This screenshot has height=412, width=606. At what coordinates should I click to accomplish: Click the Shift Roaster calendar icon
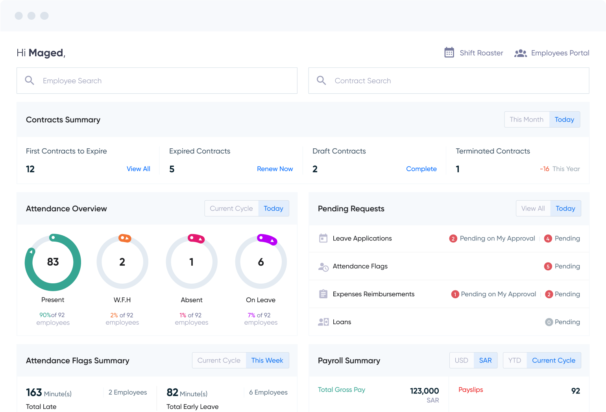449,53
